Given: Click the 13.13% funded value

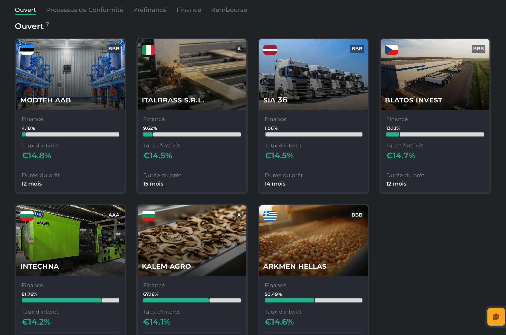Looking at the screenshot, I should 393,128.
